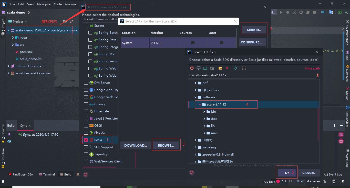
Task: Check the Tapestry framework checkbox
Action: [86, 154]
